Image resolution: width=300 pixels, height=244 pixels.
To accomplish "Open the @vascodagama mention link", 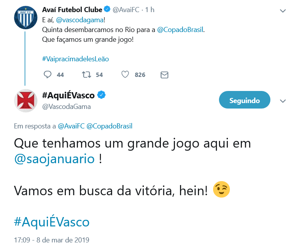I will [x=80, y=20].
